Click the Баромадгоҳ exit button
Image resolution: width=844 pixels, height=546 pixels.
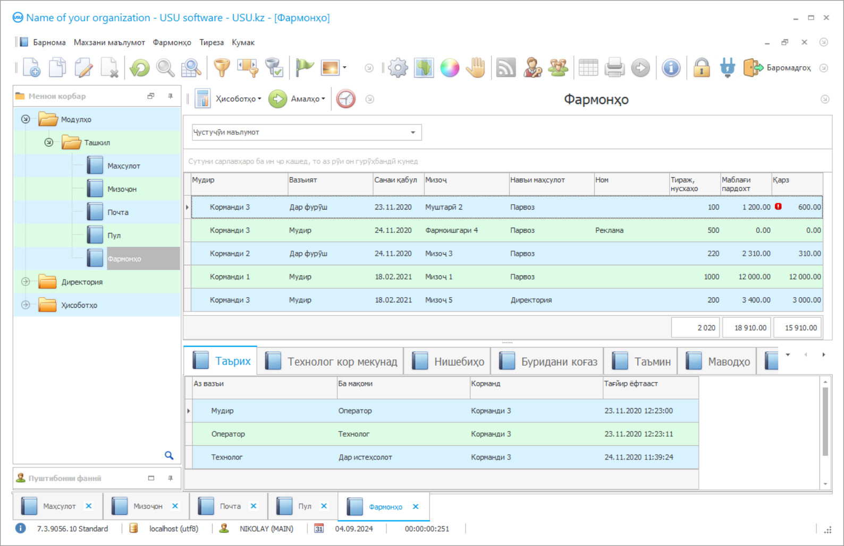tap(778, 68)
